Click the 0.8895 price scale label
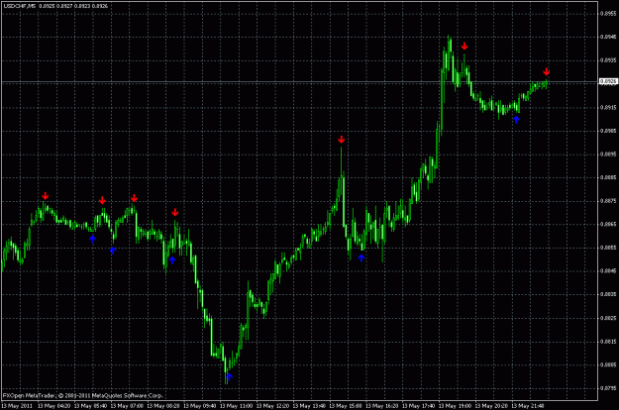The image size is (619, 410). click(x=608, y=154)
